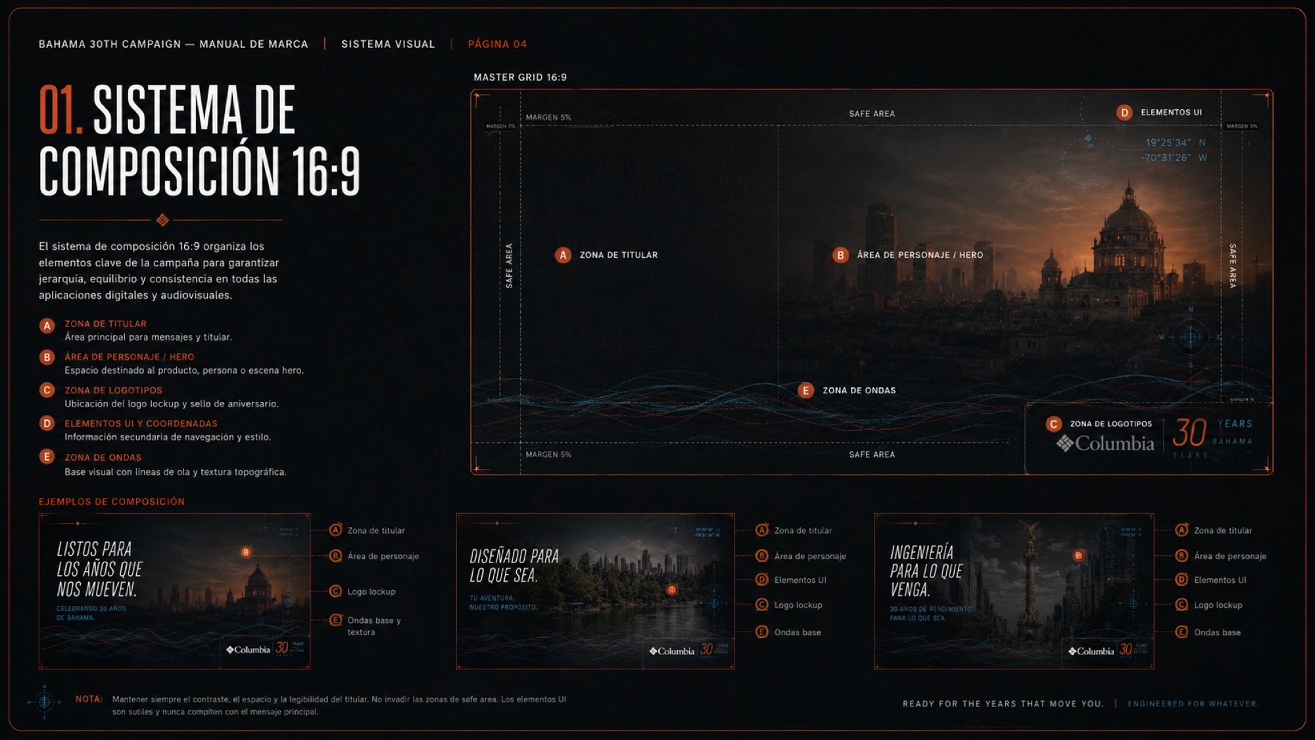Click the "TU AVENTURA. NUESTRO PROPÓSITO." subline
This screenshot has width=1315, height=740.
pyautogui.click(x=503, y=603)
